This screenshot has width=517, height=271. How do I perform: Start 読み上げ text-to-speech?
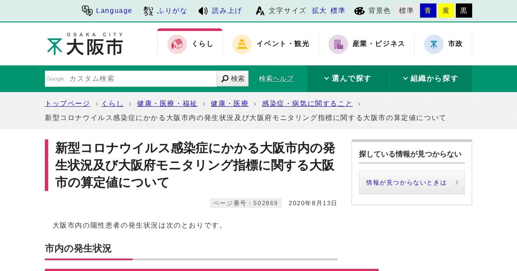tap(227, 11)
